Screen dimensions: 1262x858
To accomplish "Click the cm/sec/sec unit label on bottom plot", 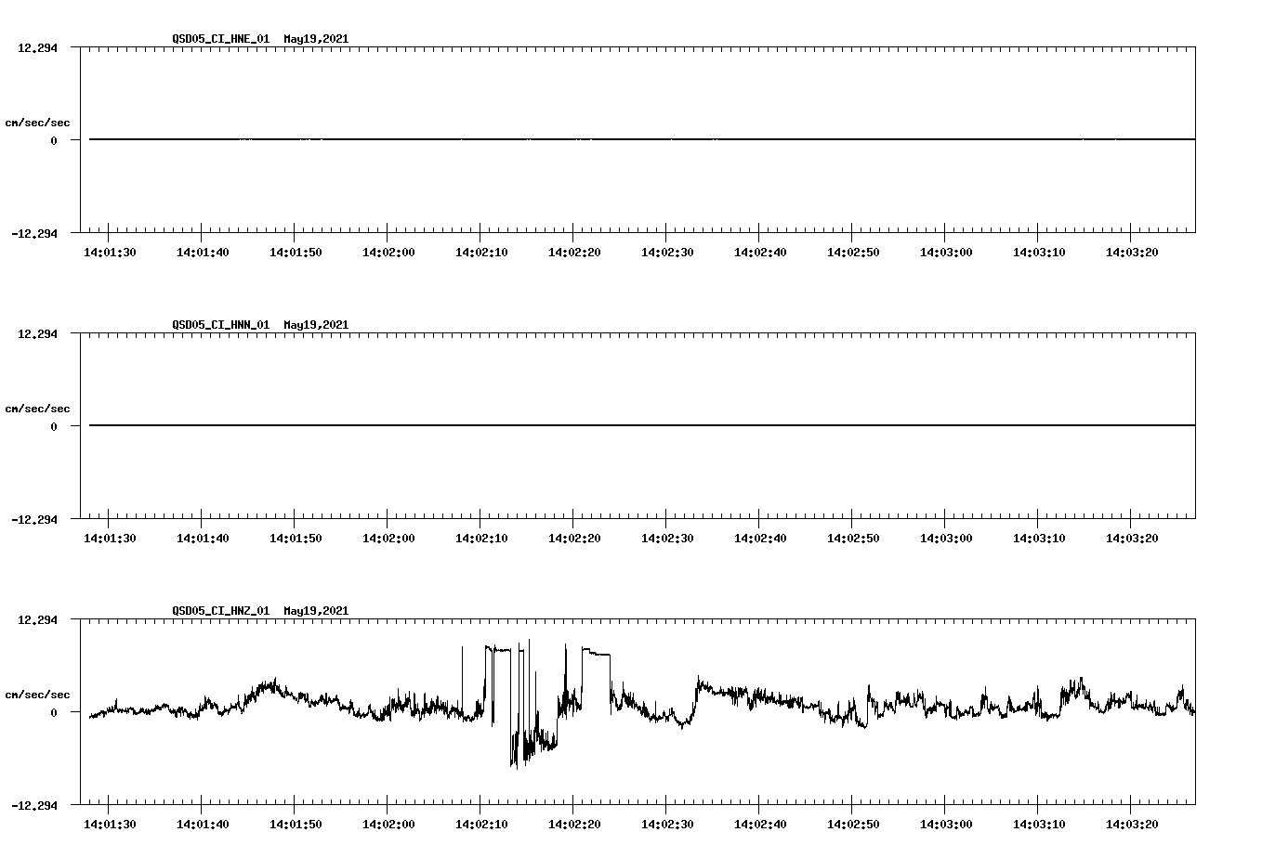I will point(38,692).
